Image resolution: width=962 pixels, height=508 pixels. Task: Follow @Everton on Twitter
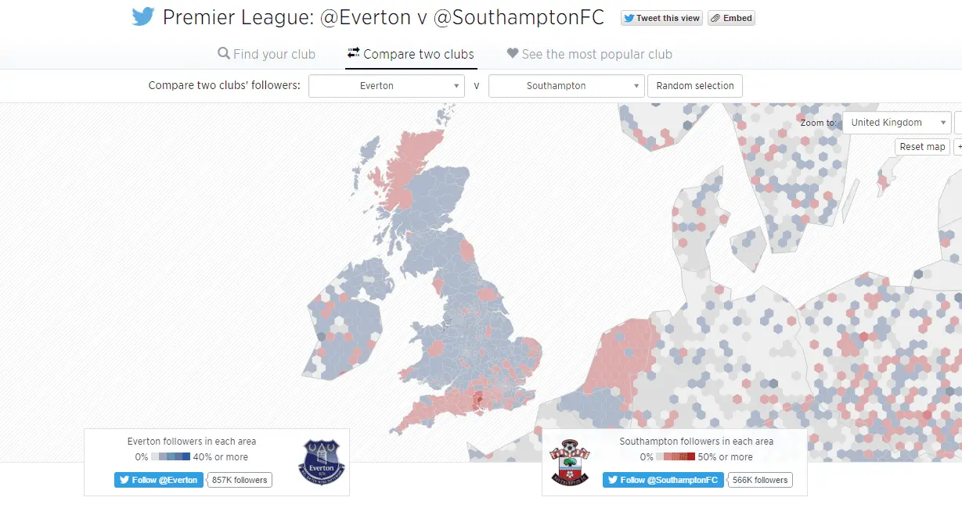pos(159,480)
